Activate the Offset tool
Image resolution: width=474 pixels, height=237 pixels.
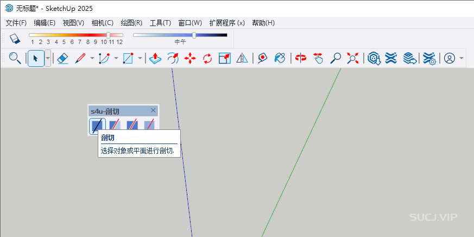coord(173,58)
